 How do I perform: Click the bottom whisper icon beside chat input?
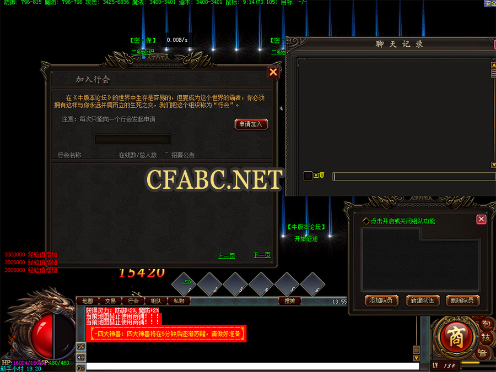point(81,368)
